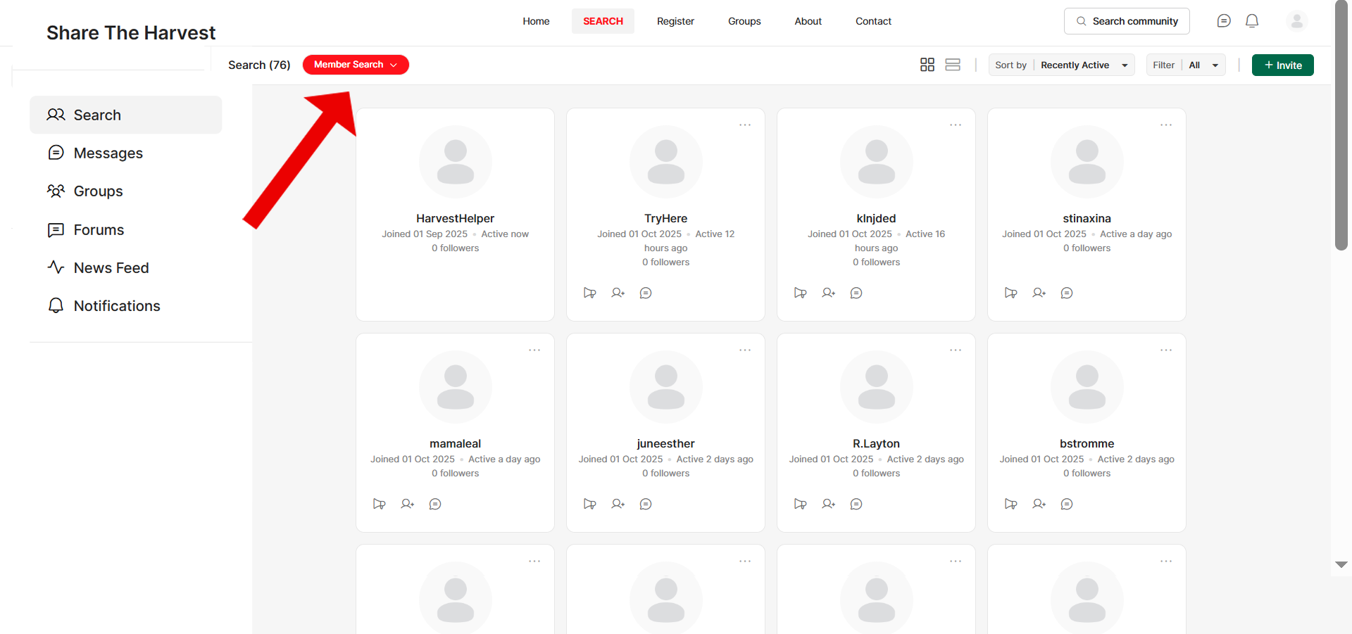1352x634 pixels.
Task: Switch to list view layout
Action: (x=952, y=65)
